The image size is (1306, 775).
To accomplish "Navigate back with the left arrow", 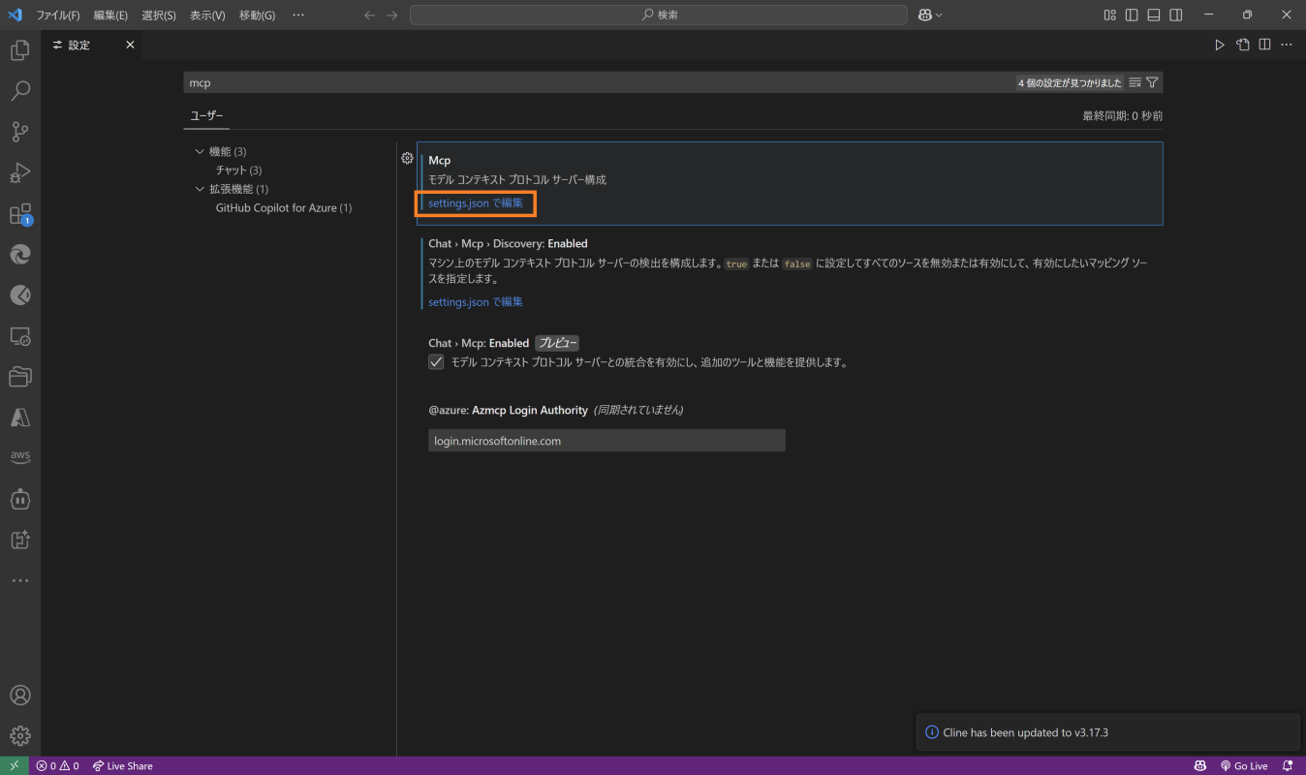I will pyautogui.click(x=369, y=15).
